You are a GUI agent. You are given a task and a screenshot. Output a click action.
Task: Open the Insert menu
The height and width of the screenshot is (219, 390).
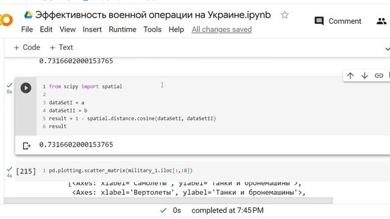point(92,29)
